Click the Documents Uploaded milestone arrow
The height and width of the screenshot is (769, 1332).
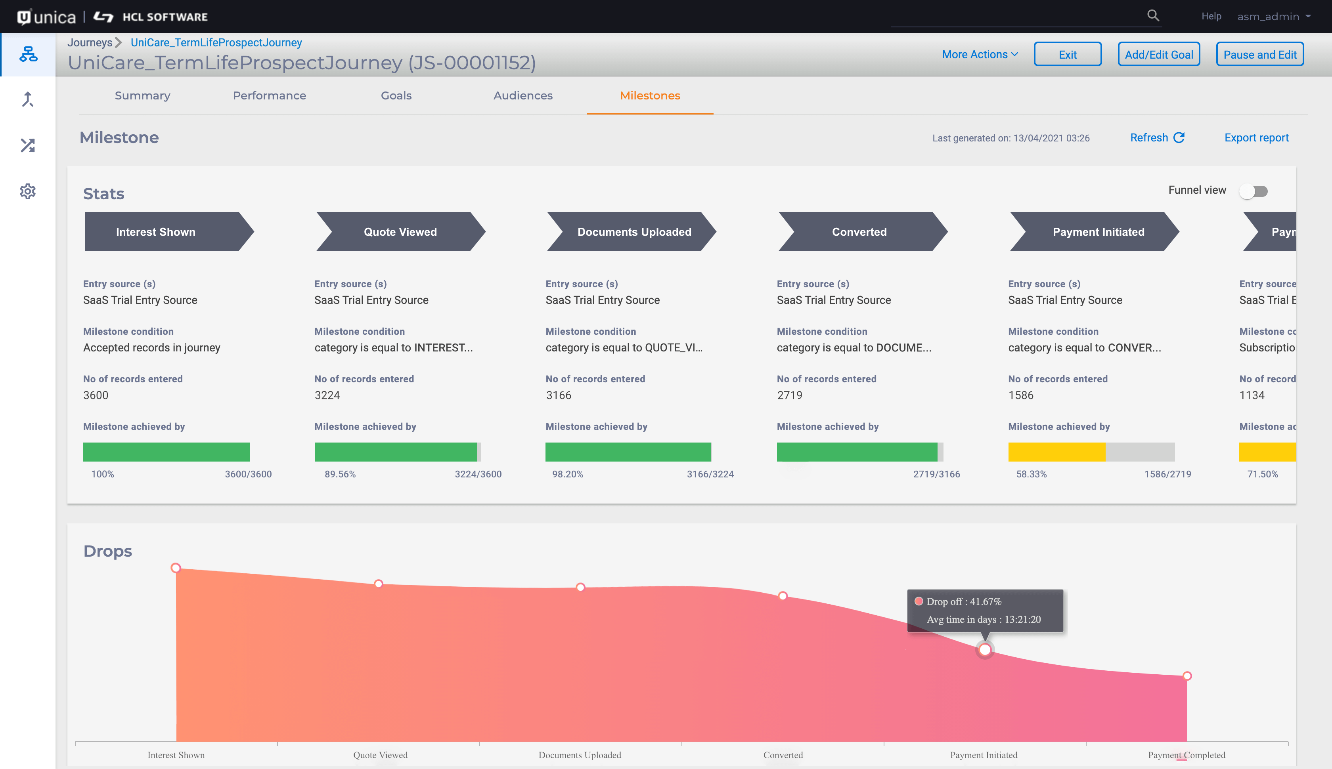633,232
